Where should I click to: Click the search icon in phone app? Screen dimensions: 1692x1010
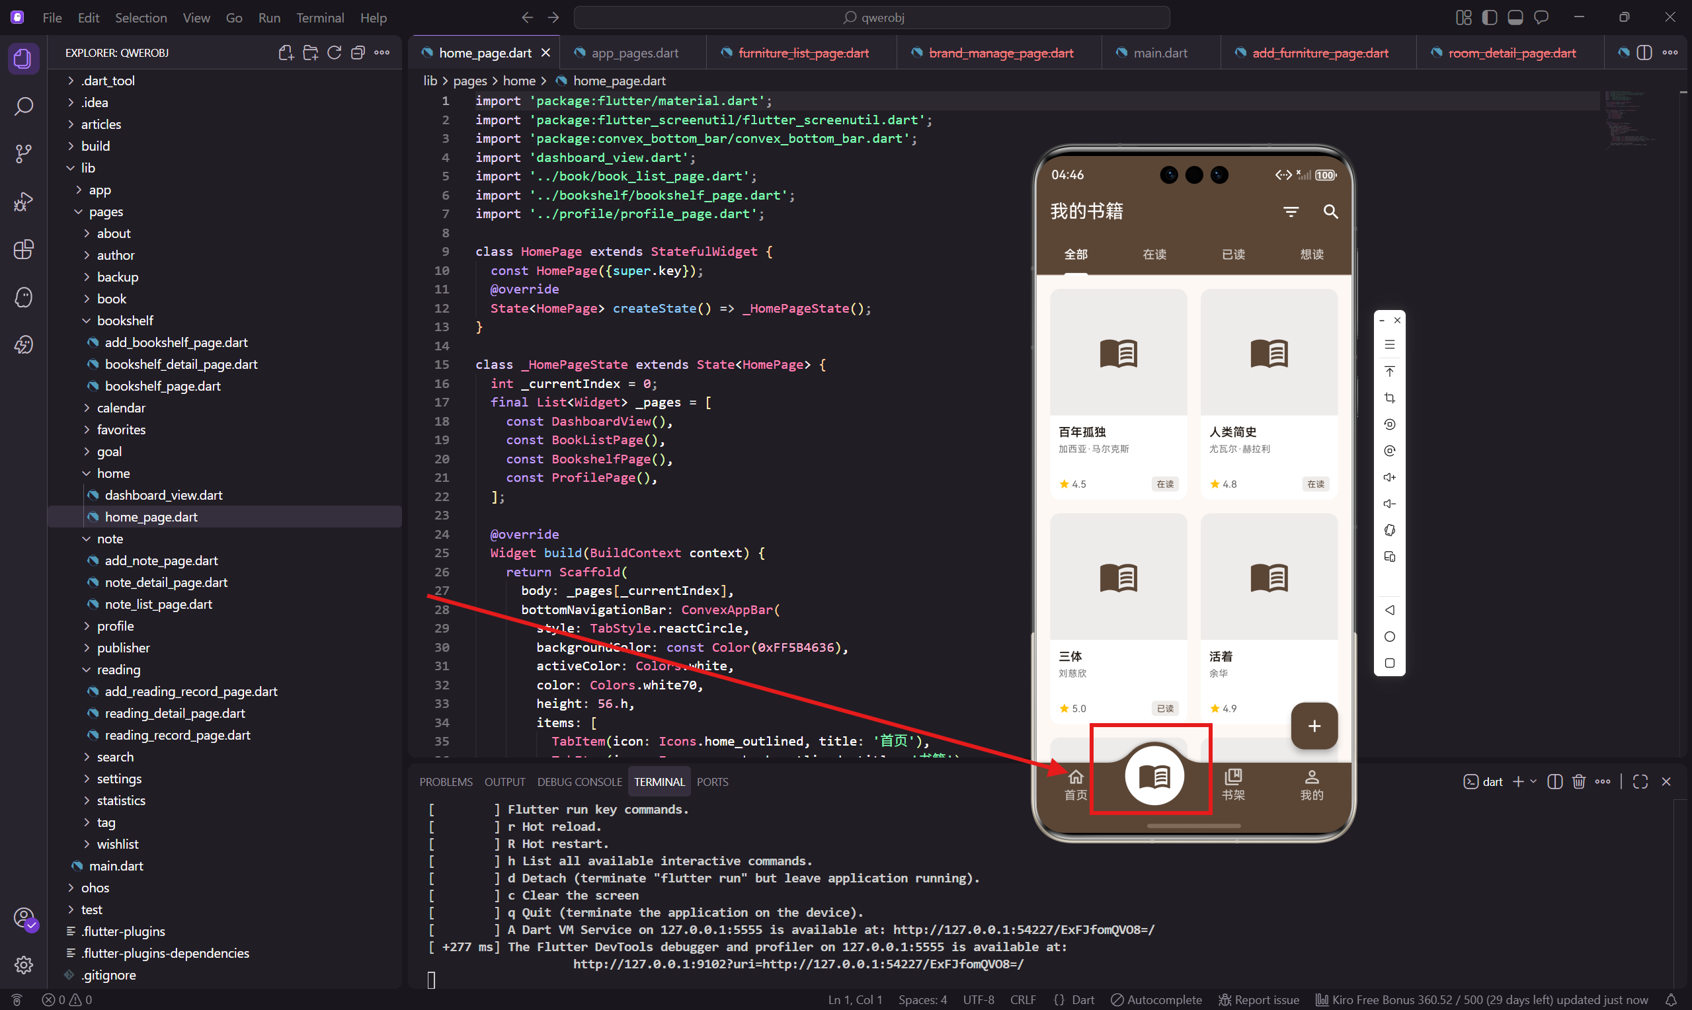tap(1330, 212)
